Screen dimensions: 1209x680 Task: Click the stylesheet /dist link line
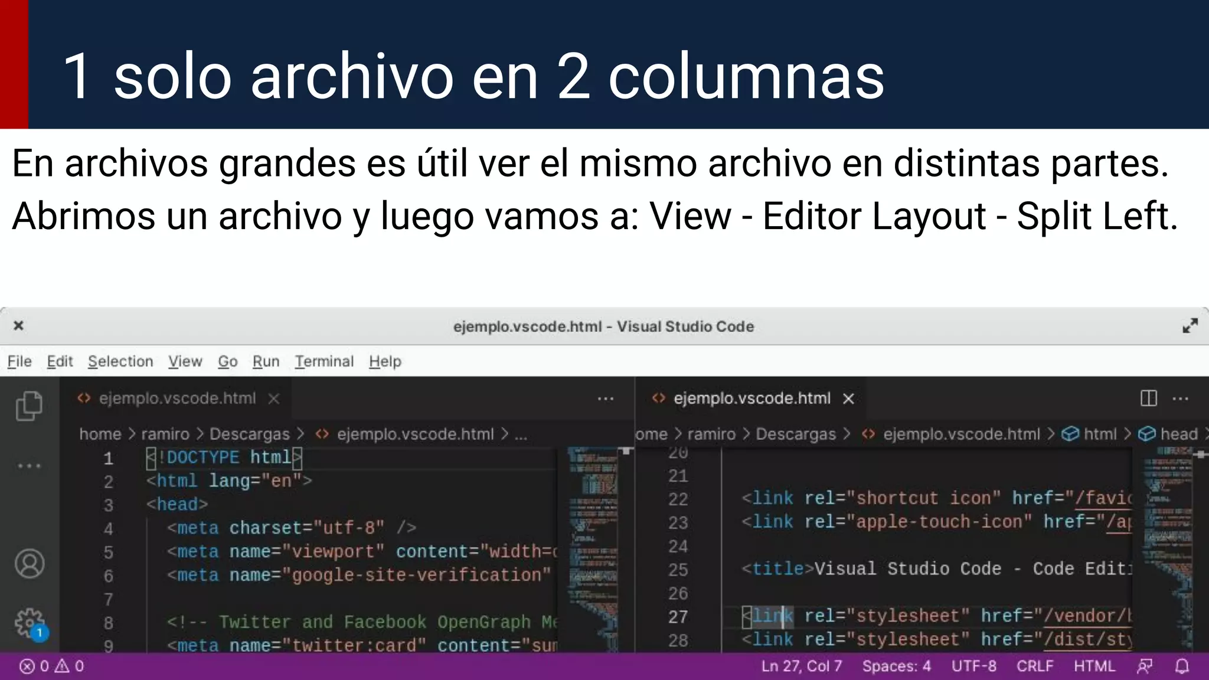point(936,640)
